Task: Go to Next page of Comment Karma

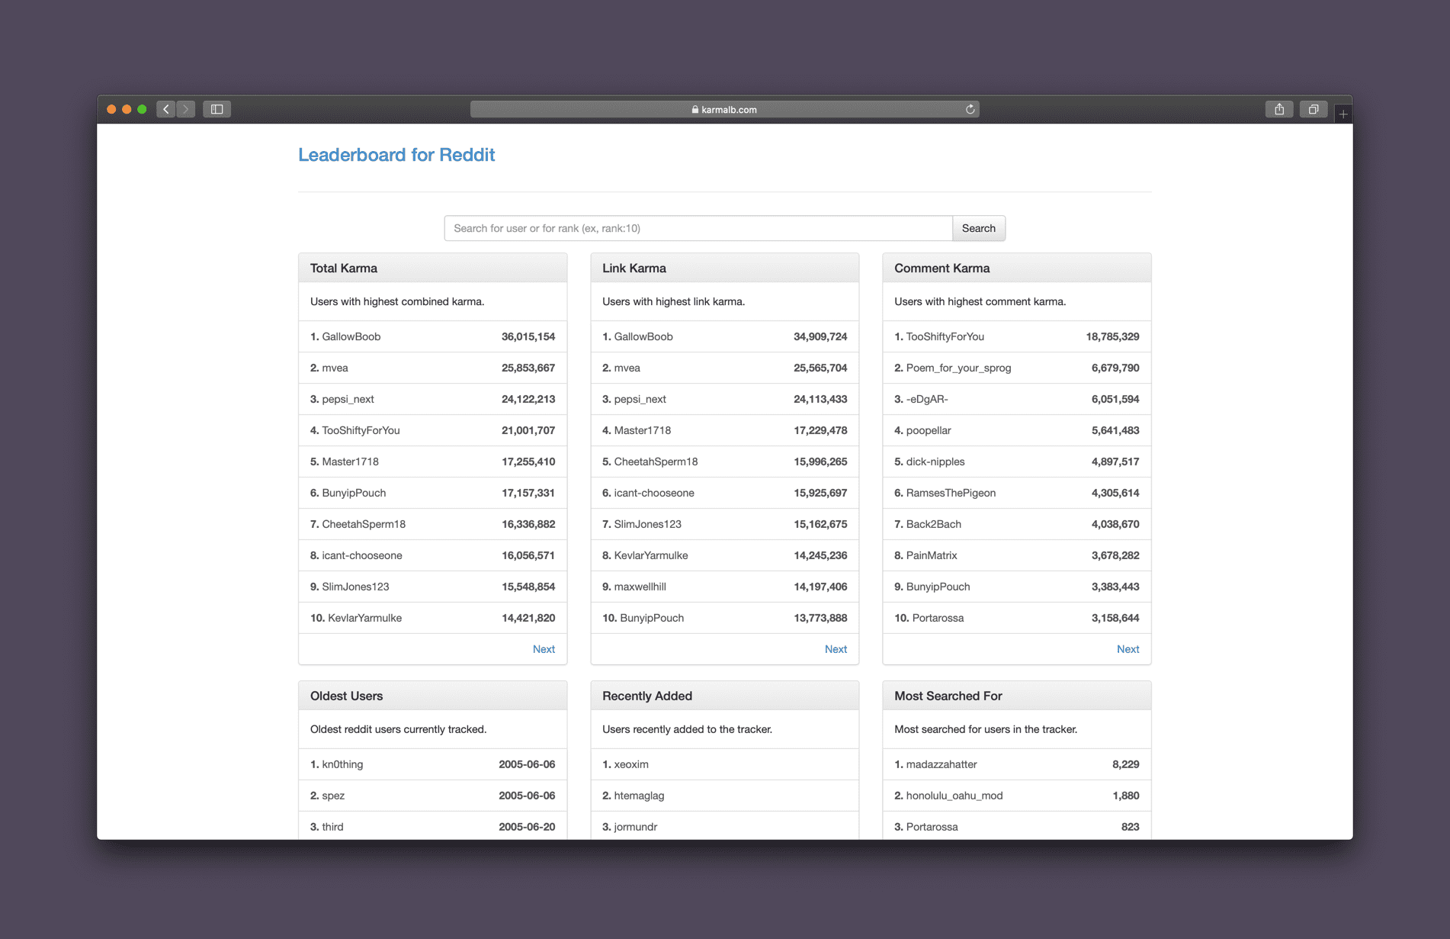Action: (1128, 649)
